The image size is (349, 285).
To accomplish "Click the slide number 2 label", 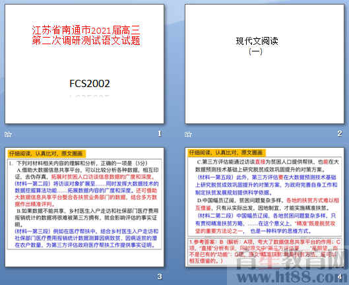I will click(x=340, y=133).
